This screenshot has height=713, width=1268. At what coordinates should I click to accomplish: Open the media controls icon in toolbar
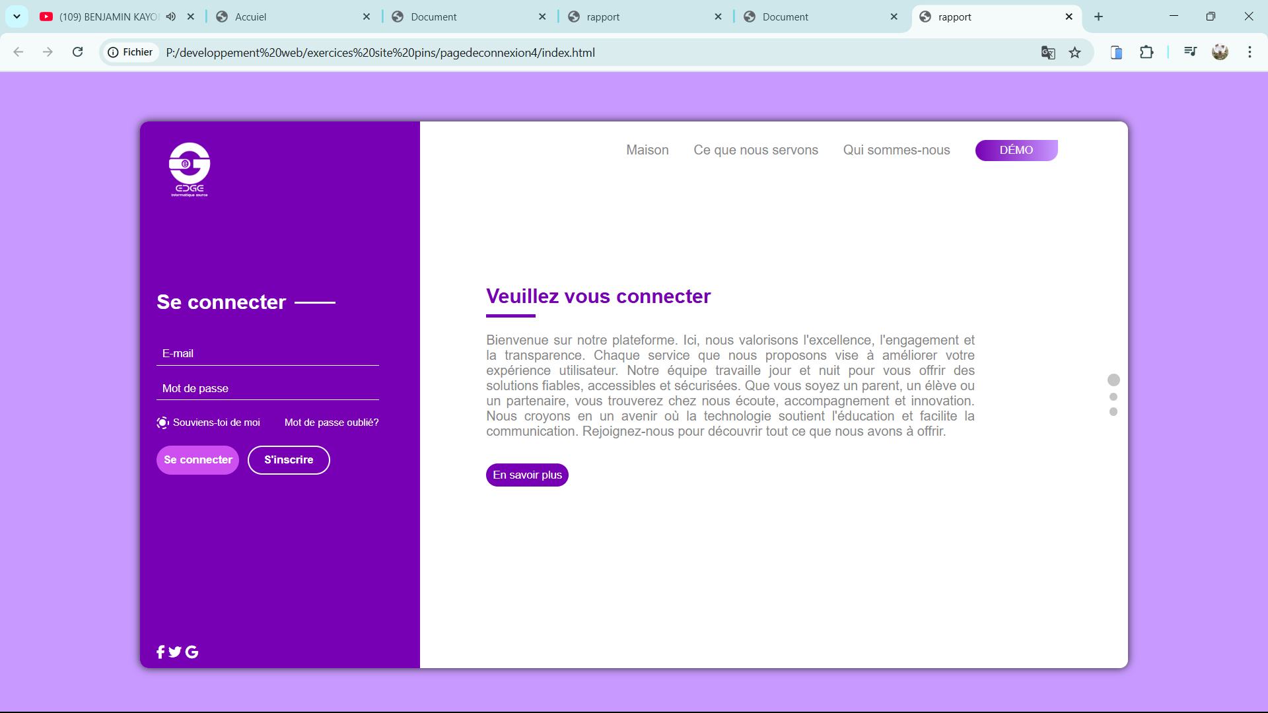[1190, 52]
